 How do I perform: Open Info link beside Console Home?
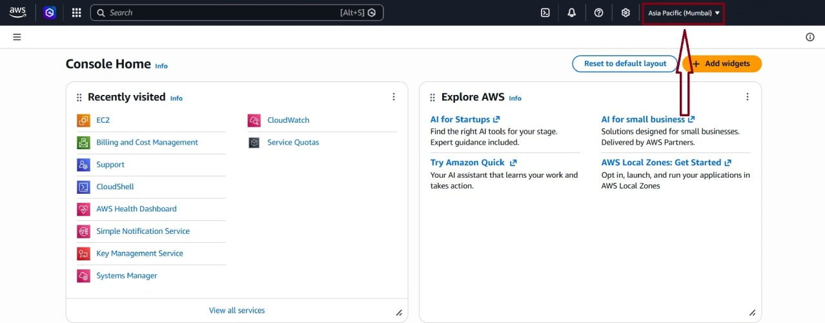click(x=161, y=66)
